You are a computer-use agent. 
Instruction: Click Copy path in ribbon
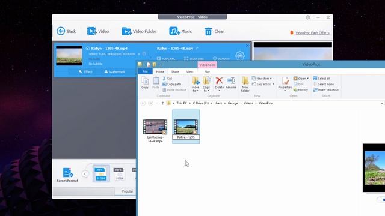click(x=171, y=84)
